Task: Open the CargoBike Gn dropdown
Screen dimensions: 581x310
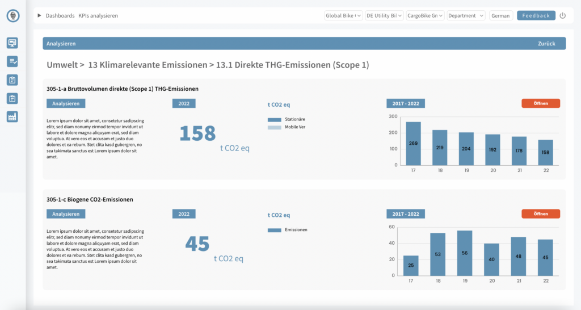Action: tap(424, 15)
